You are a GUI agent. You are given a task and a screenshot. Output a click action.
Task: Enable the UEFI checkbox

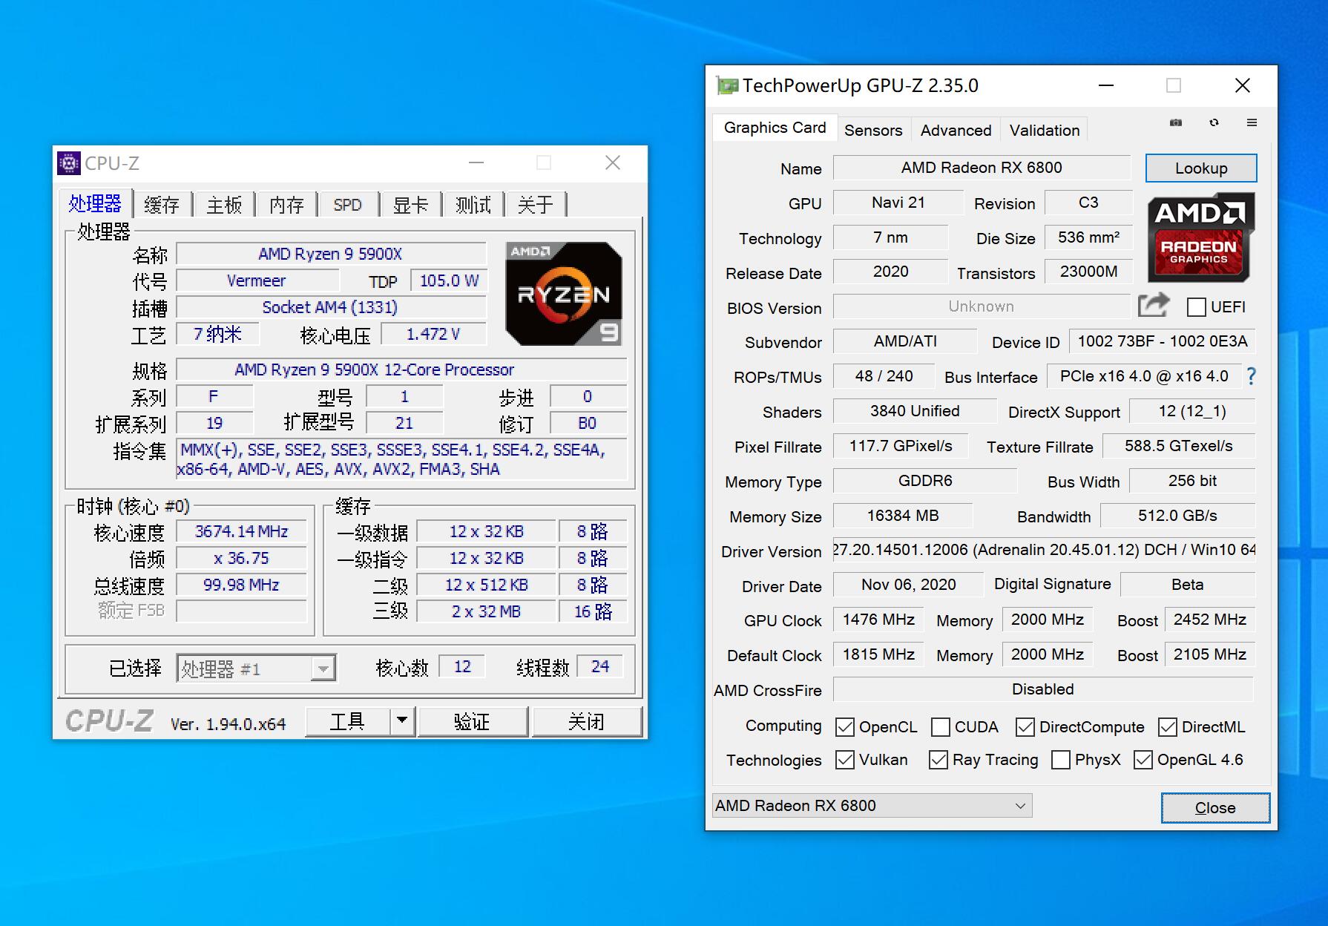pyautogui.click(x=1197, y=306)
